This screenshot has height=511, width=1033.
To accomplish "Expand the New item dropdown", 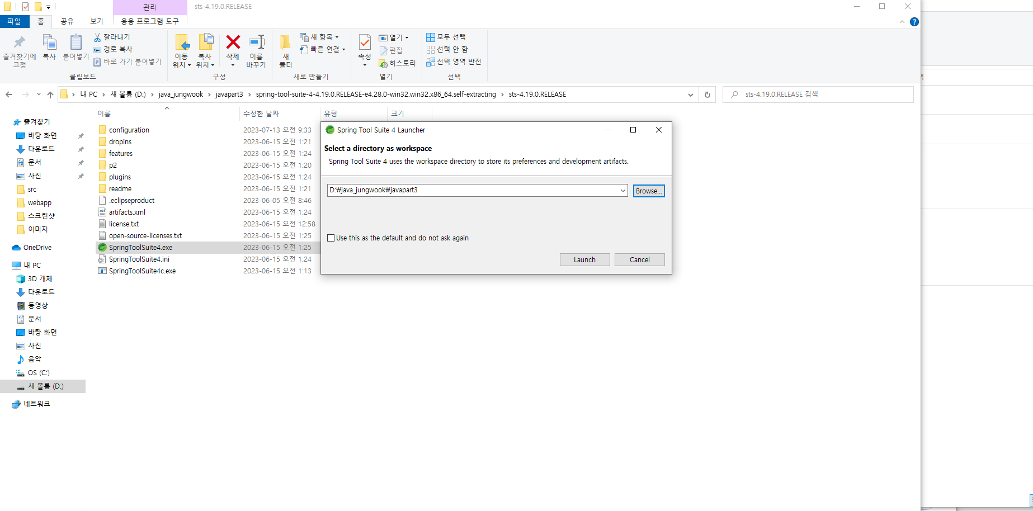I will click(337, 37).
